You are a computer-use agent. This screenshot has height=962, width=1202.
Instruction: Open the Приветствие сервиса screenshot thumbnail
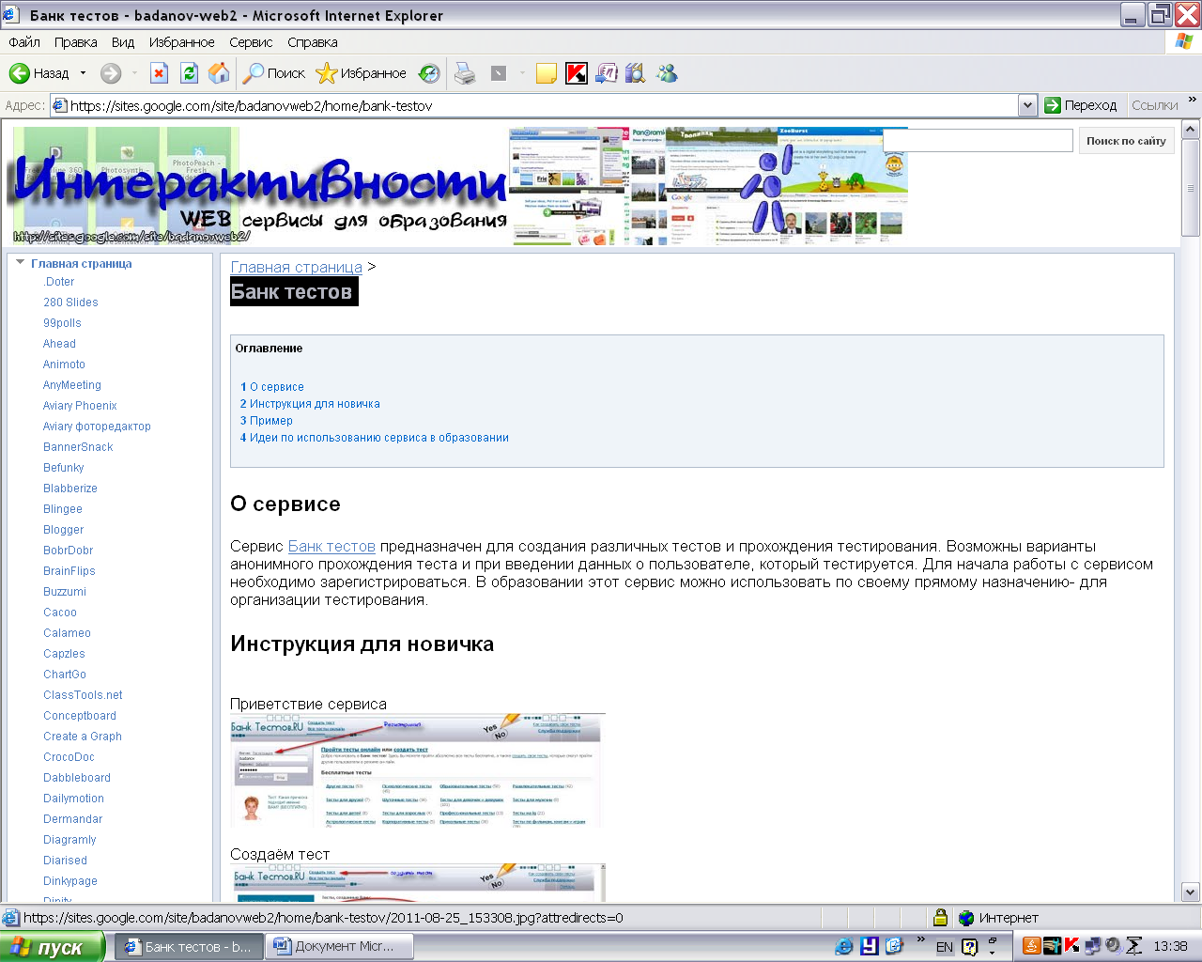(x=418, y=770)
